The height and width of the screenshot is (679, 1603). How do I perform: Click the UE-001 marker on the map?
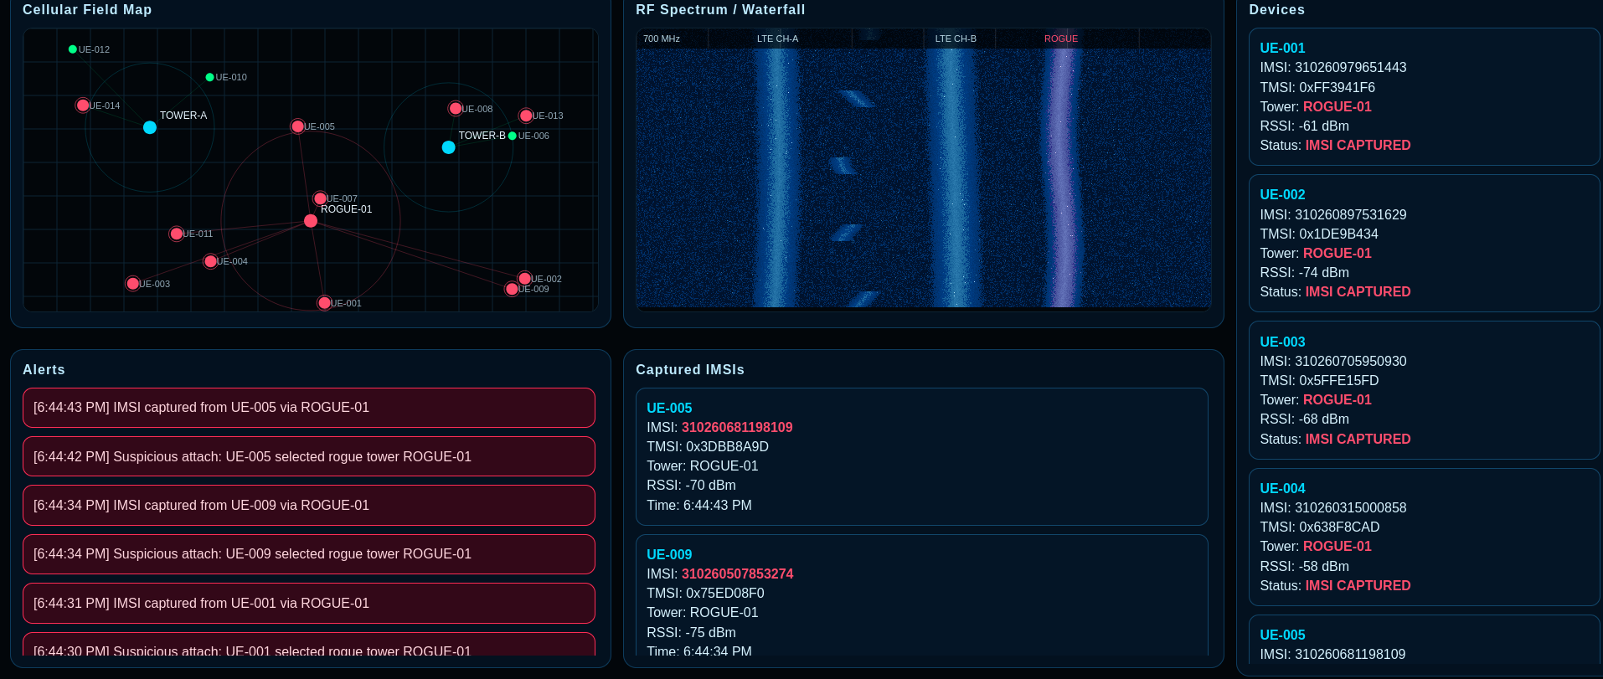(324, 303)
